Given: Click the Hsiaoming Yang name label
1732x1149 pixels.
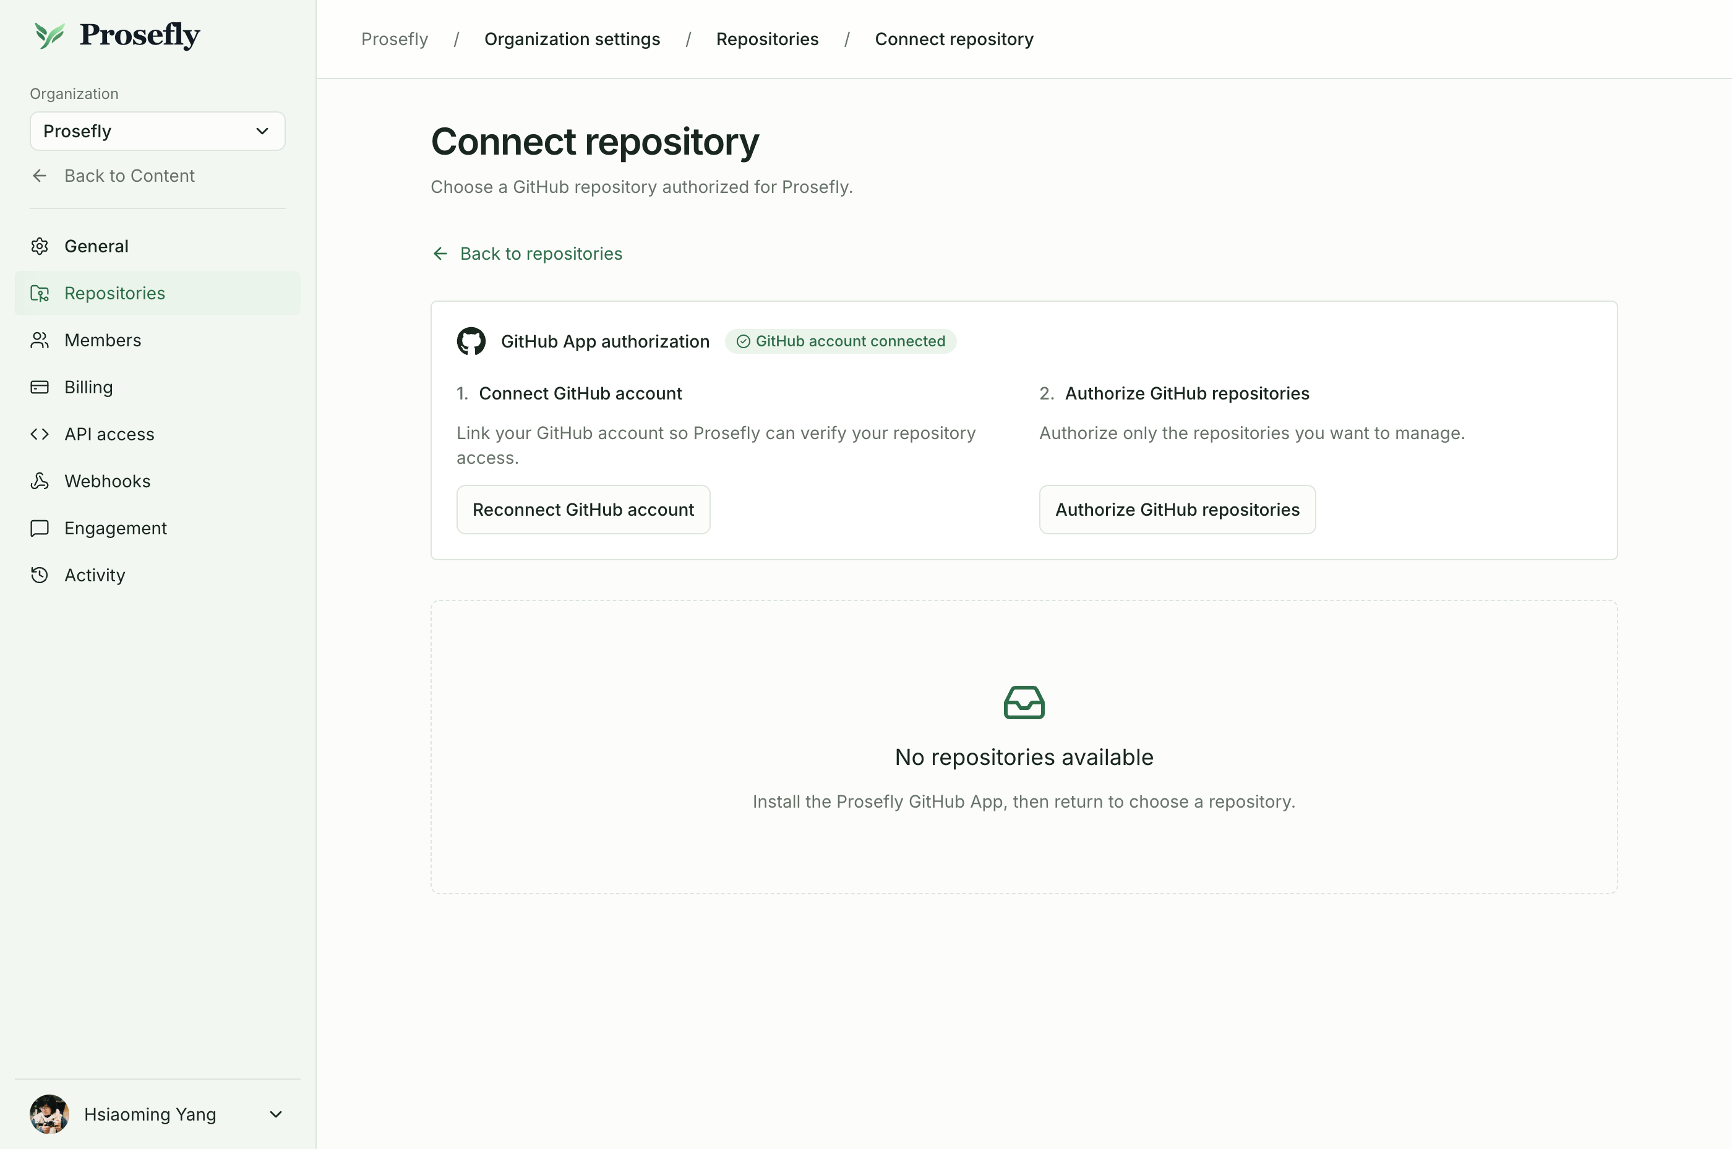Looking at the screenshot, I should (x=150, y=1114).
